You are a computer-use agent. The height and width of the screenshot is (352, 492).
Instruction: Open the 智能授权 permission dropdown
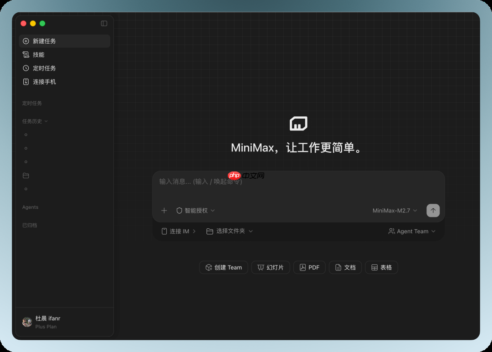click(195, 211)
